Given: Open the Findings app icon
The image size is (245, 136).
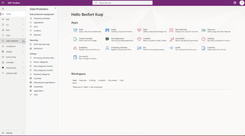Looking at the screenshot, I should (203, 39).
